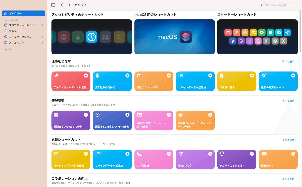Screen dimensions: 302x187
Task: Add リマインダーを一括追加 plus in 必須ショートカット
Action: [x=127, y=154]
